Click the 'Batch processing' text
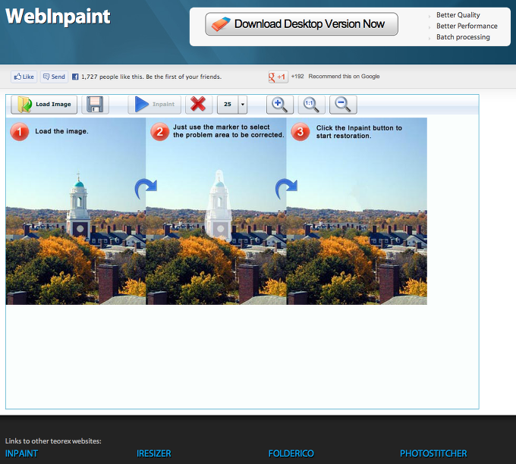This screenshot has width=516, height=464. pyautogui.click(x=463, y=37)
